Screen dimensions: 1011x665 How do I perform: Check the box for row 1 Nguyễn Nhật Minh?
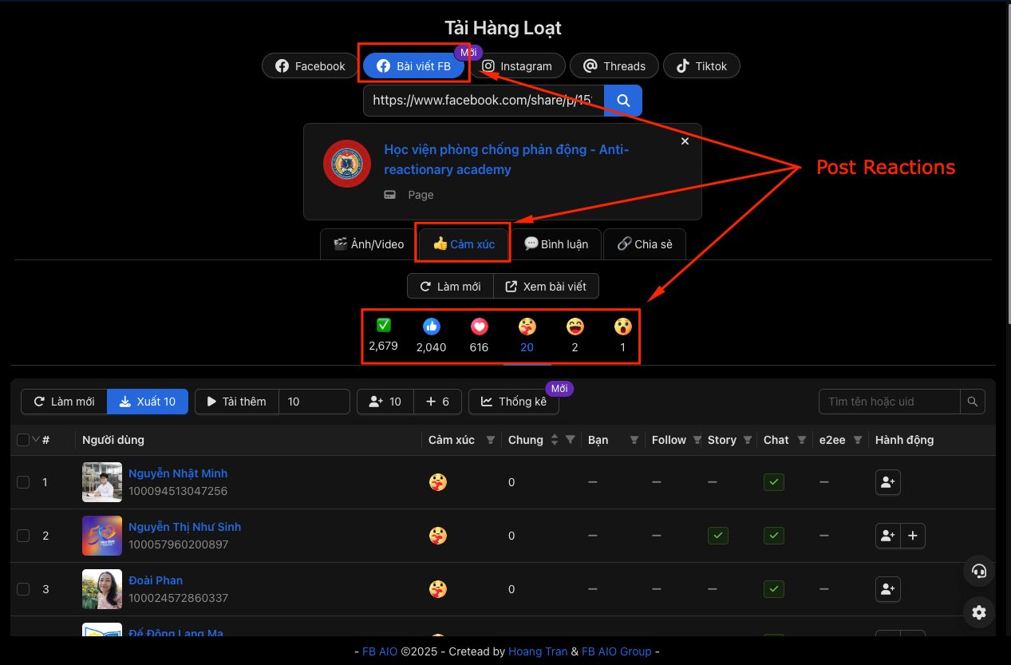[x=23, y=482]
